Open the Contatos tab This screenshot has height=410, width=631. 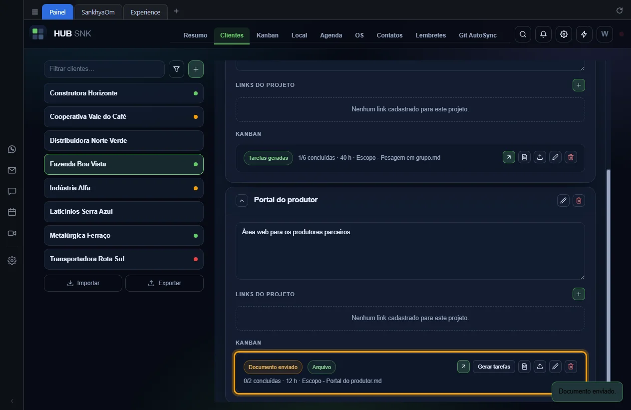[x=389, y=35]
